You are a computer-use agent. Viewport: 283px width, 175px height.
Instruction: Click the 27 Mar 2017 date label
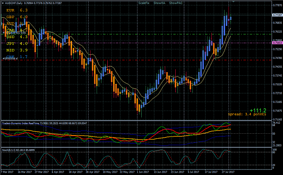coord(42,172)
